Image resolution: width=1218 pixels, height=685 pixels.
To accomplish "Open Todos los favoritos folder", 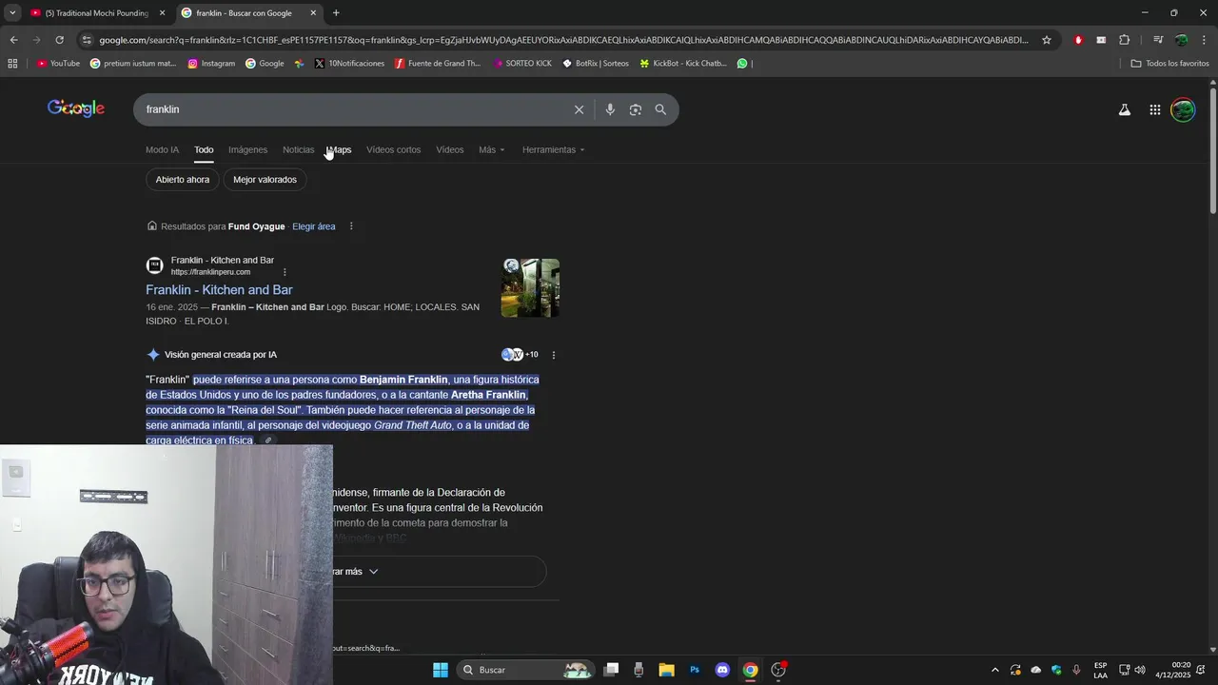I will click(1169, 64).
